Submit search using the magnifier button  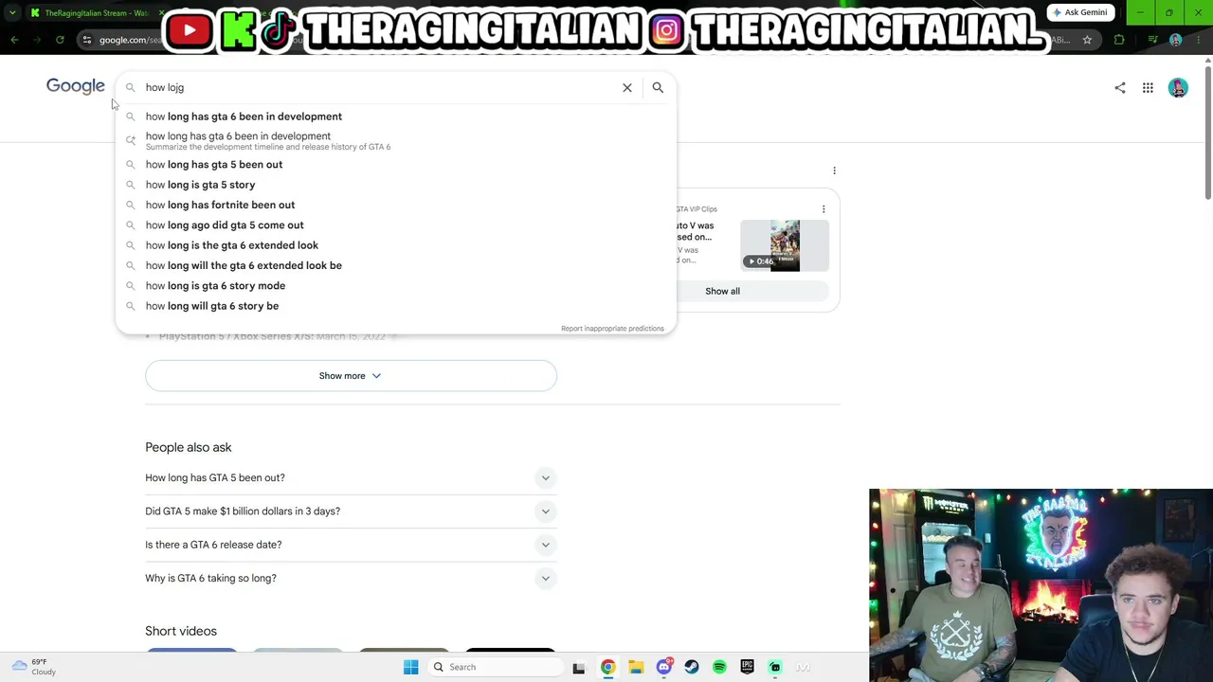point(658,87)
